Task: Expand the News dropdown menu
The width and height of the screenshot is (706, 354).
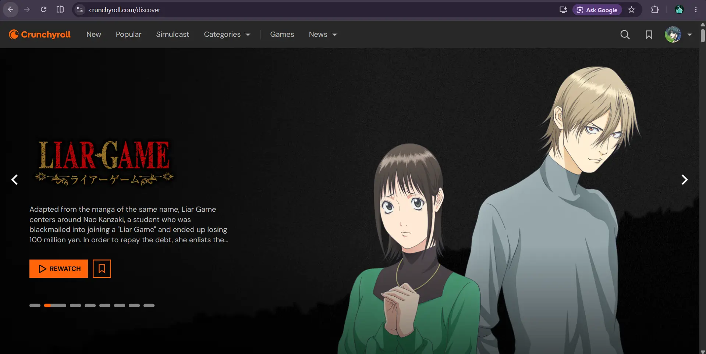Action: 323,35
